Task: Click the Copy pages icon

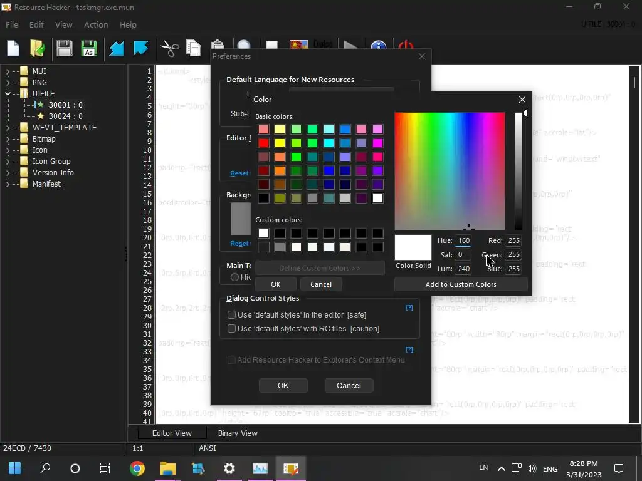Action: pyautogui.click(x=193, y=48)
